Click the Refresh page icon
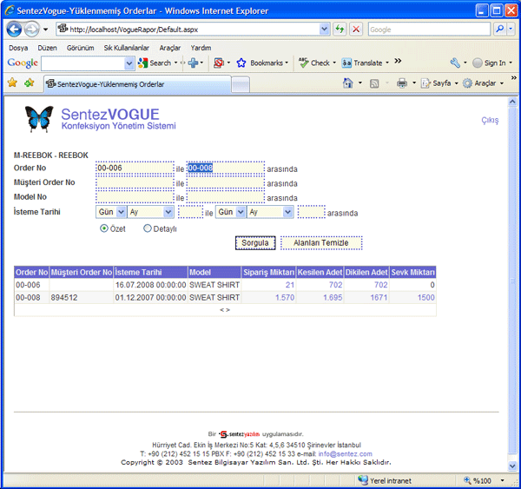The image size is (521, 489). point(340,30)
